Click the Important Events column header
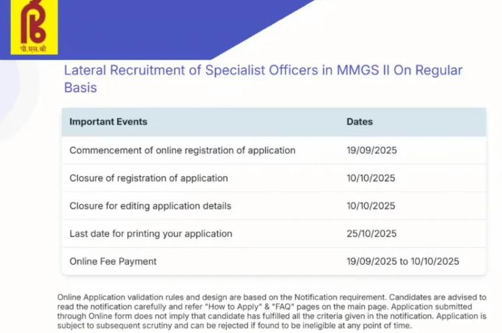The image size is (502, 333). tap(109, 122)
